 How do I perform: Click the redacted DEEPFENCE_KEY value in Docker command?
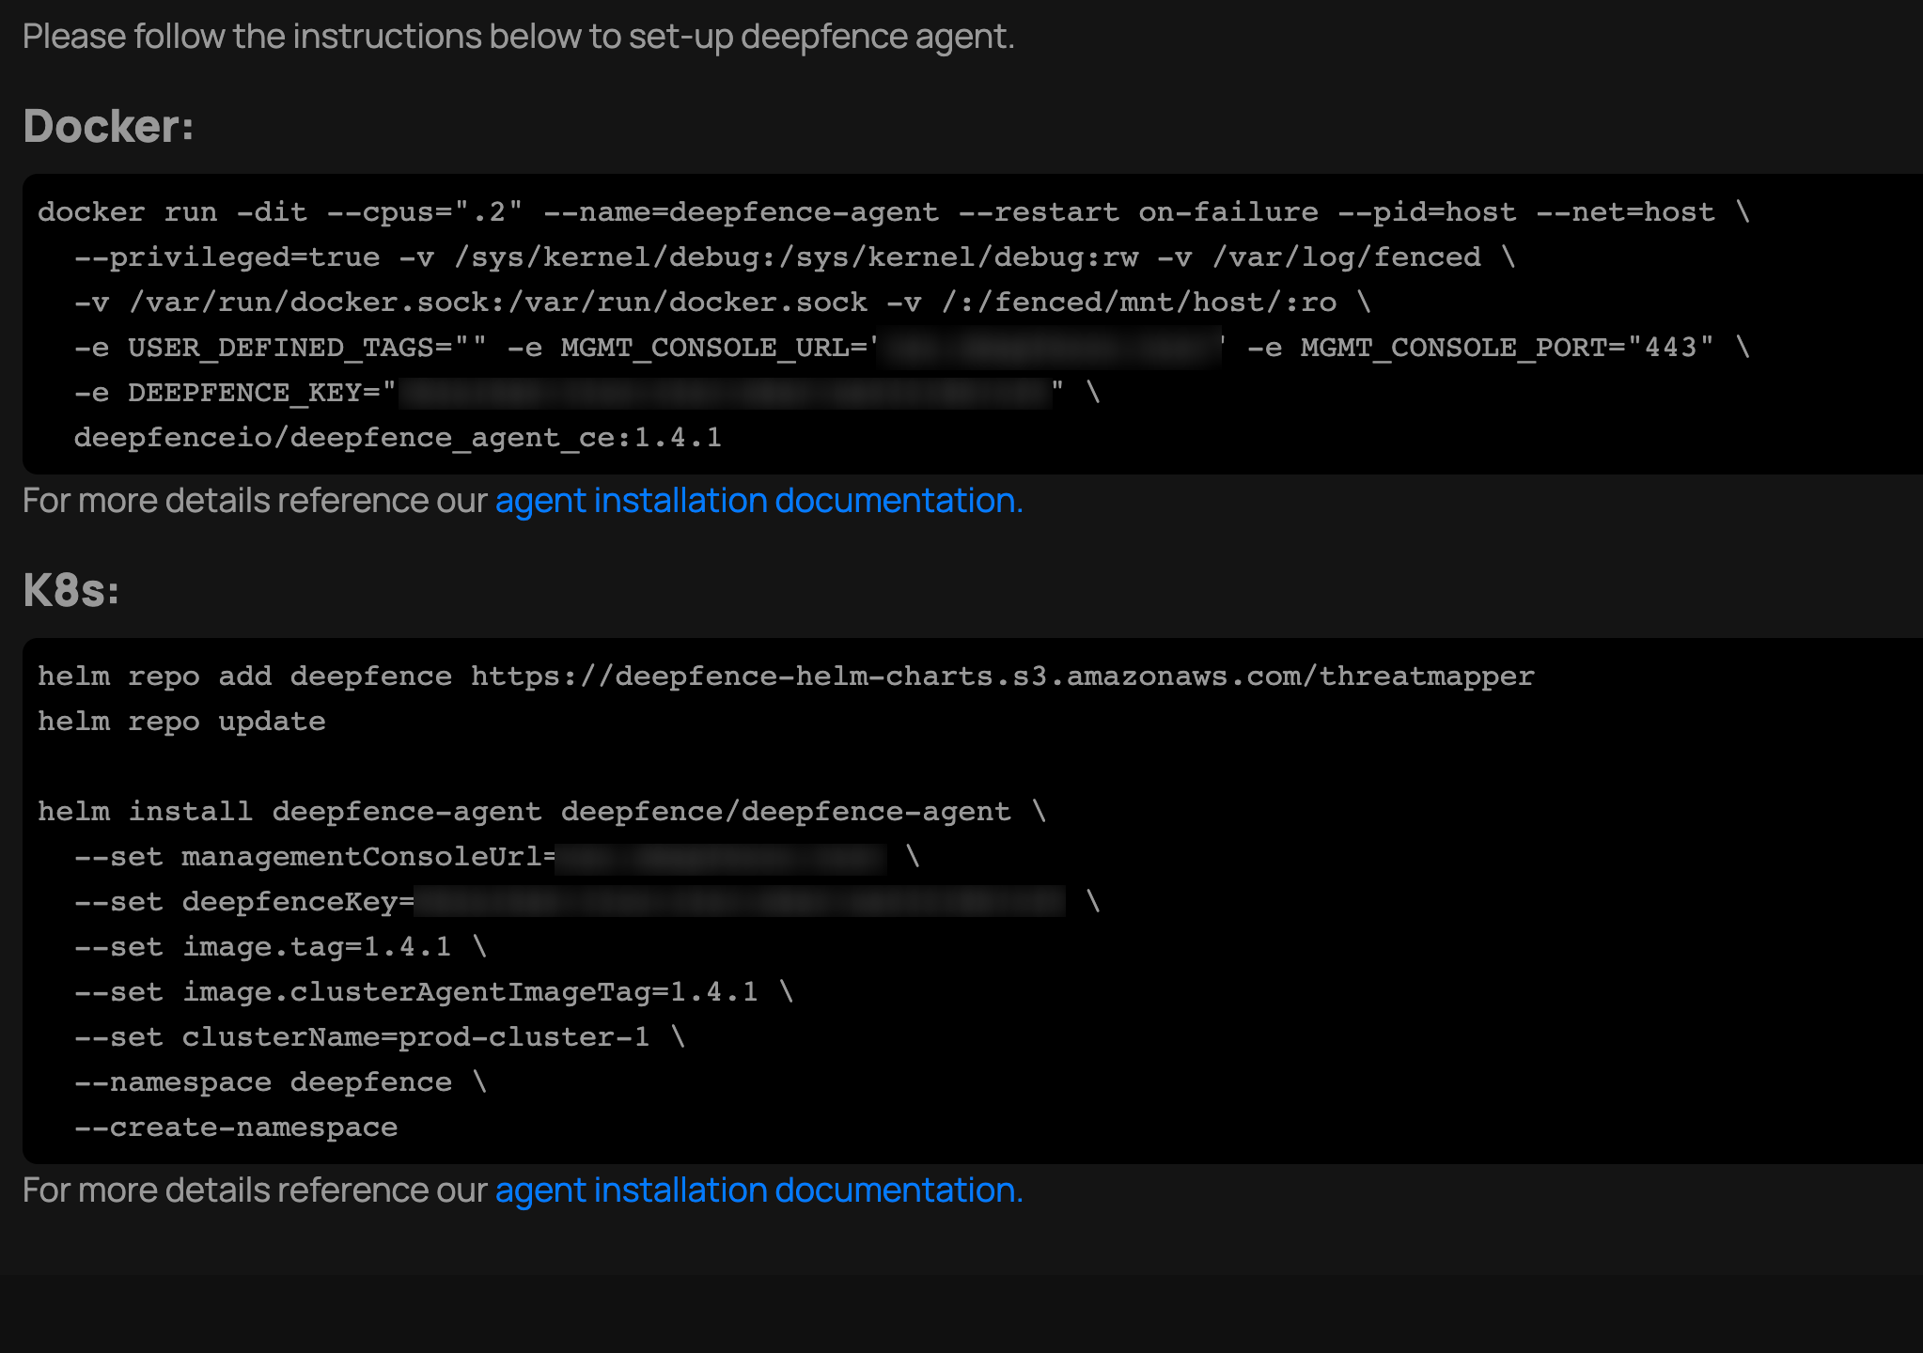pyautogui.click(x=724, y=392)
